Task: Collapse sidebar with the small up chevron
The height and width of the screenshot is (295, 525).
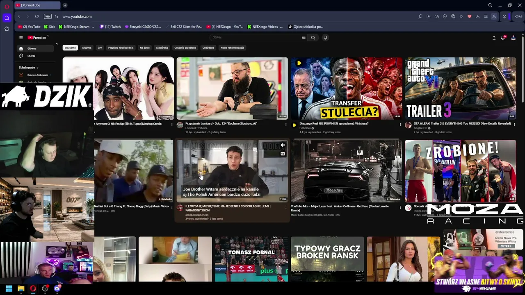Action: click(x=57, y=44)
